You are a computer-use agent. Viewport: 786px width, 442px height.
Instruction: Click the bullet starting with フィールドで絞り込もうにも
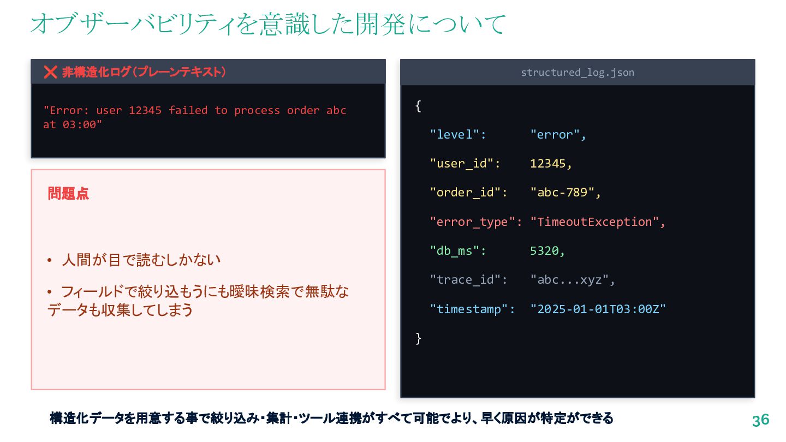coord(198,301)
